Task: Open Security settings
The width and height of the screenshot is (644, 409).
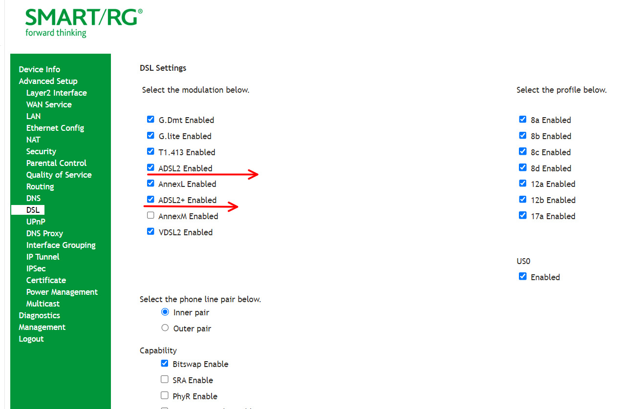Action: click(41, 151)
